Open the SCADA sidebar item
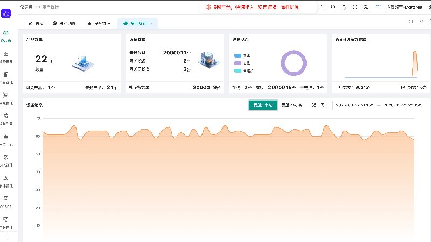 click(6, 202)
